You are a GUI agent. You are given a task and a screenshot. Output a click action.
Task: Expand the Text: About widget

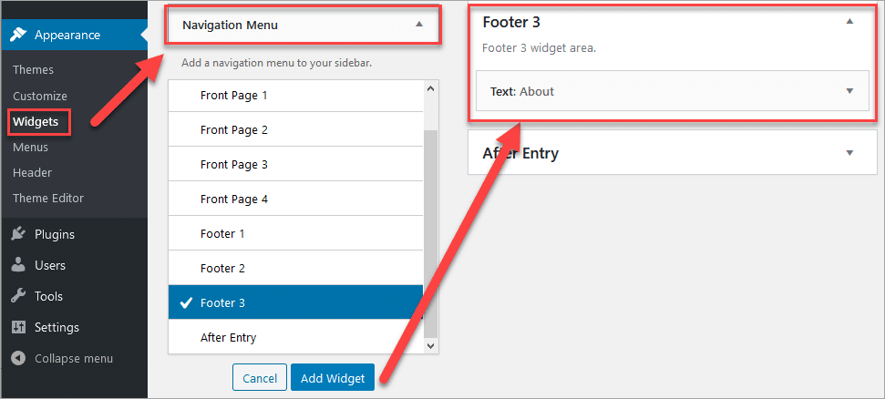tap(850, 91)
